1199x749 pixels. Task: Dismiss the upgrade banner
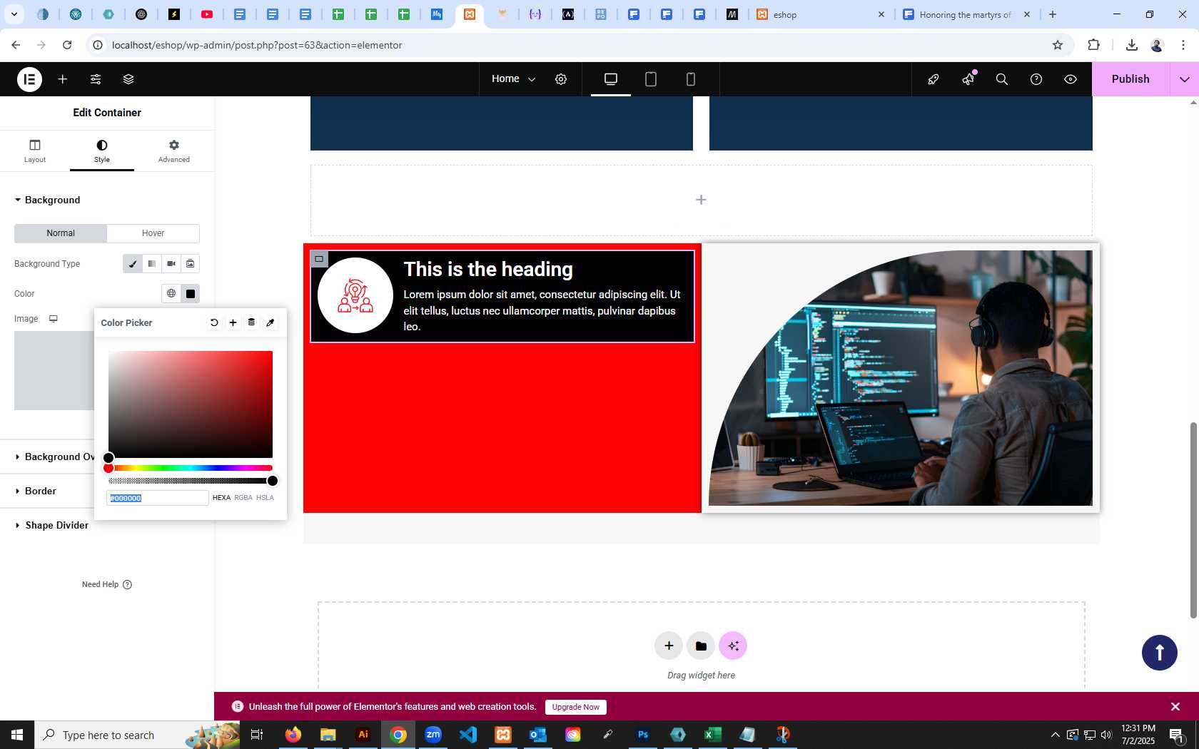1175,706
